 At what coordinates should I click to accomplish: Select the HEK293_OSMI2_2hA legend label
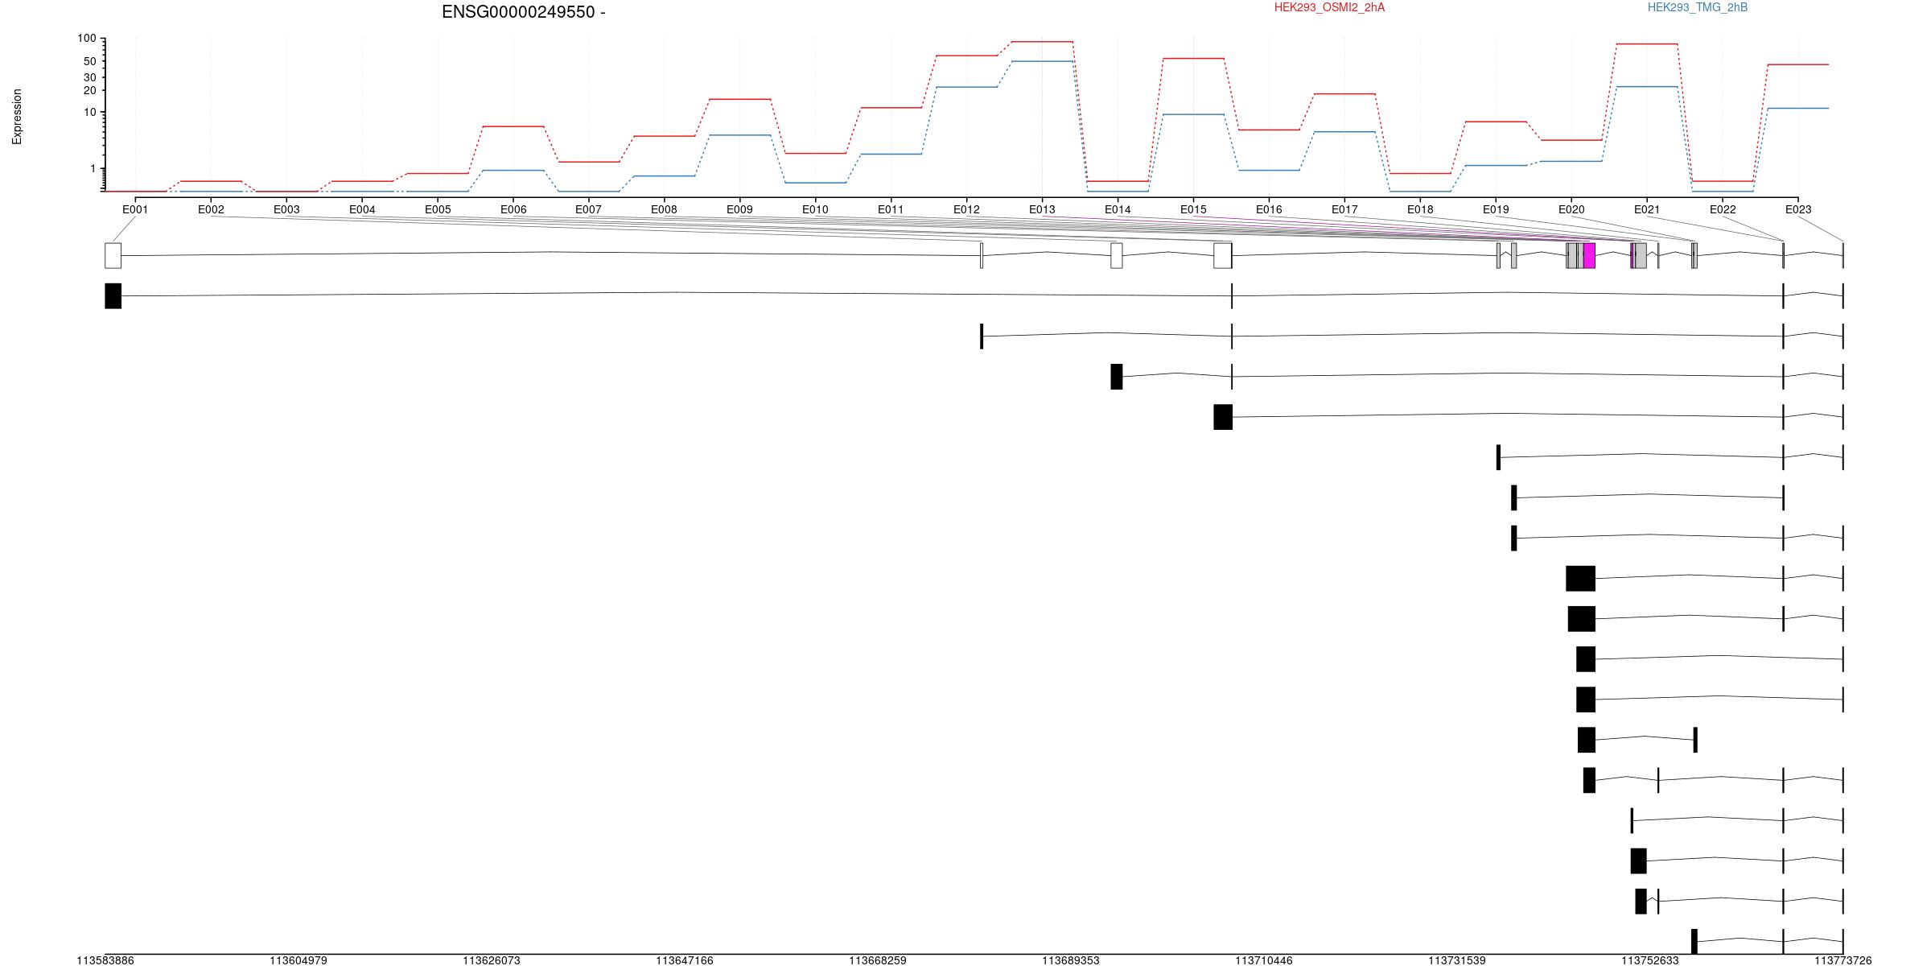[1329, 7]
